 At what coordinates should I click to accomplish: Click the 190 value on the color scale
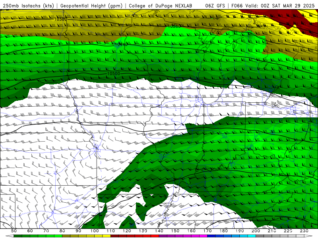coord(240,231)
